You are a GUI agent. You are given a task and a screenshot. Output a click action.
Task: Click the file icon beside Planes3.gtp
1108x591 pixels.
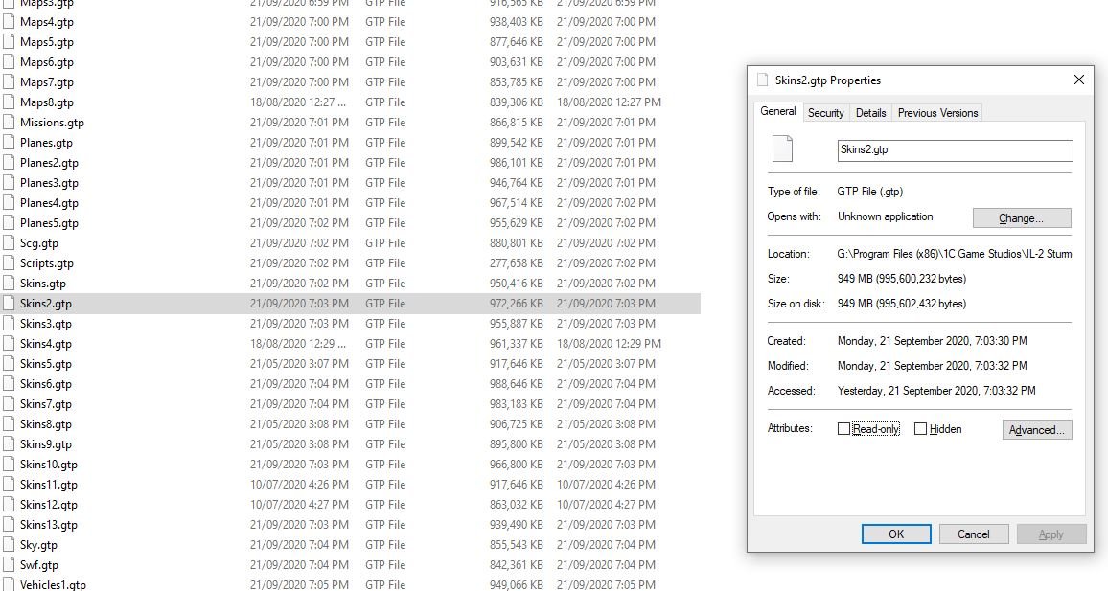click(9, 182)
